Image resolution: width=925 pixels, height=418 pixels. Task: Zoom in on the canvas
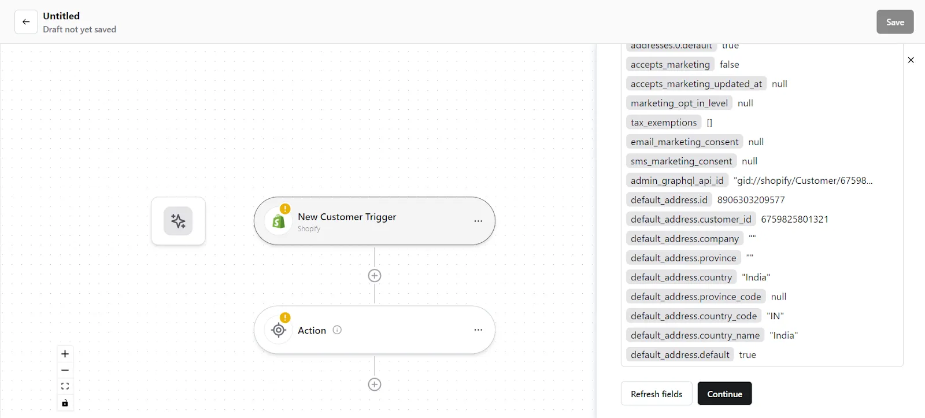click(65, 354)
